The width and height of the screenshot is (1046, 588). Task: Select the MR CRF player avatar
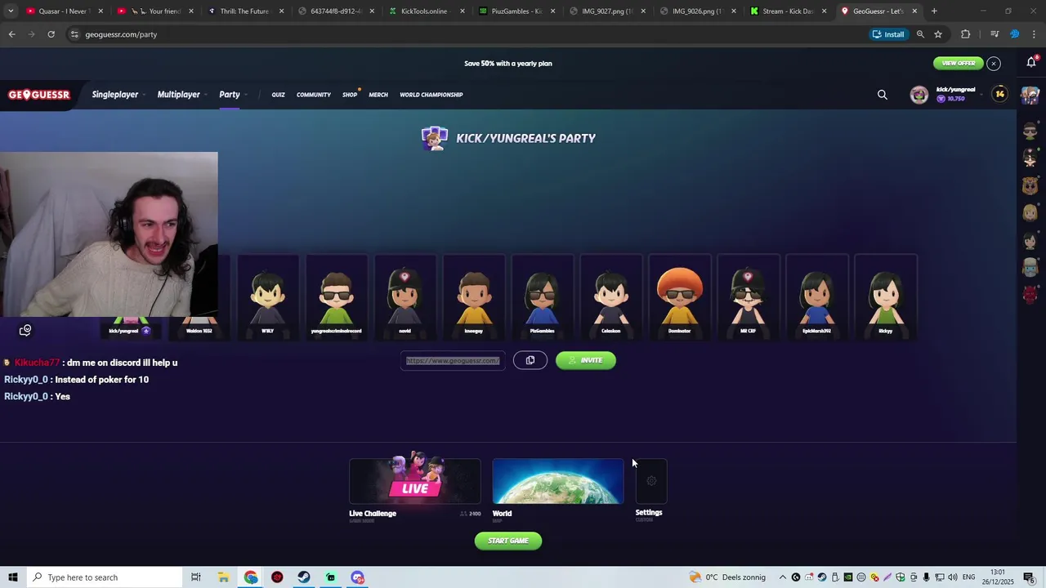coord(749,296)
